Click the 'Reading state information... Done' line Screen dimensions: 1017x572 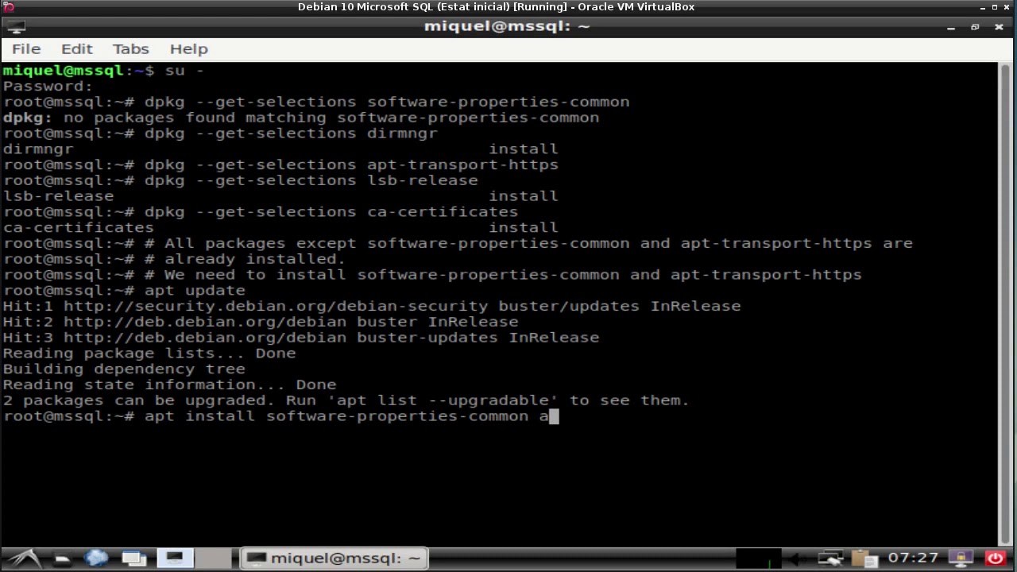tap(169, 385)
